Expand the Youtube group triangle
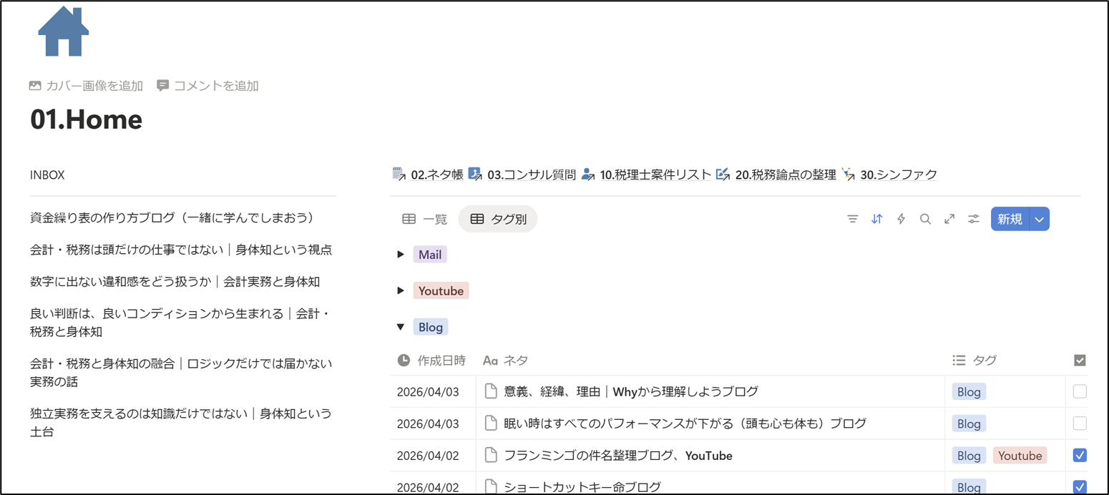The image size is (1109, 495). pos(401,290)
